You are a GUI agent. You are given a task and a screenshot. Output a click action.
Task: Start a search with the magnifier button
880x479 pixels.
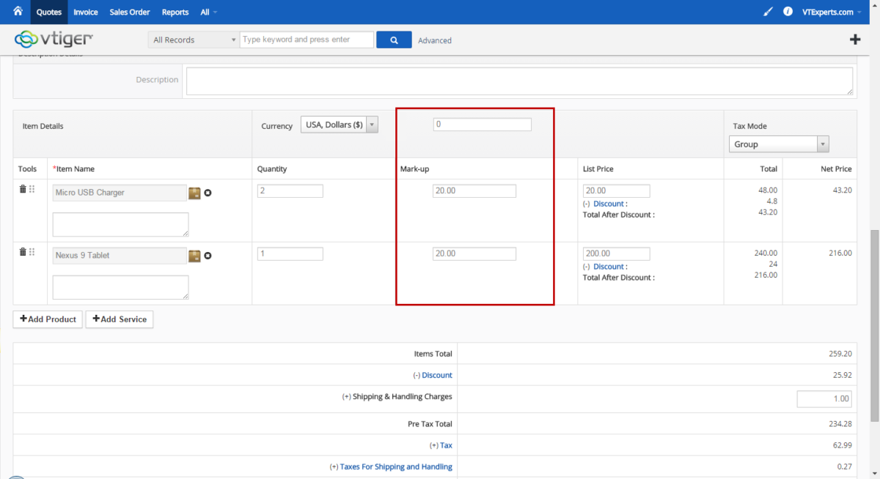[x=394, y=39]
